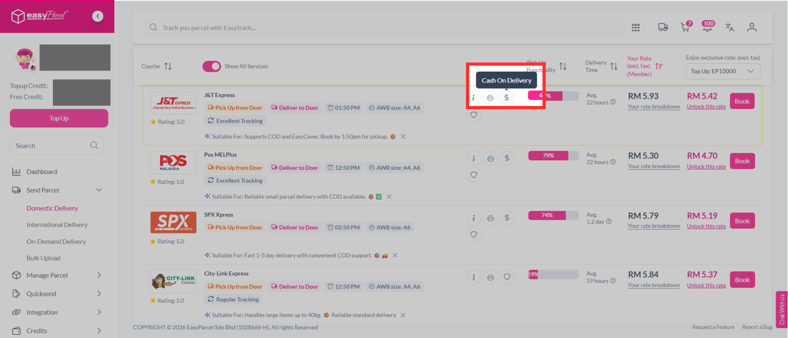This screenshot has width=788, height=338.
Task: Focus the Easytrack parcel tracking search field
Action: [386, 28]
